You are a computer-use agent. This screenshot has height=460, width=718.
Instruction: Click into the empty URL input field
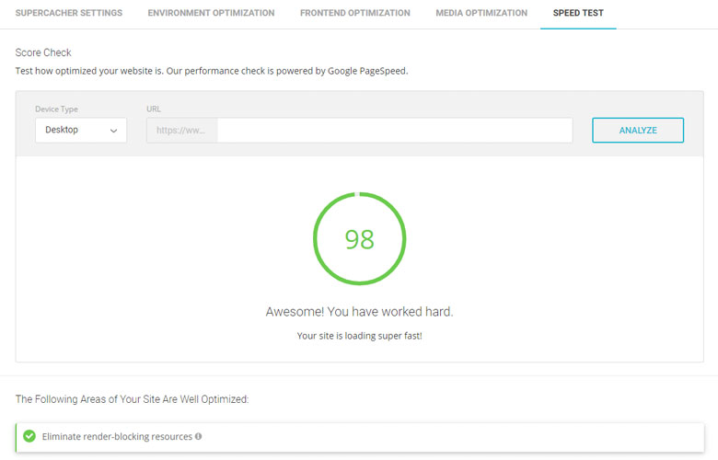[394, 131]
